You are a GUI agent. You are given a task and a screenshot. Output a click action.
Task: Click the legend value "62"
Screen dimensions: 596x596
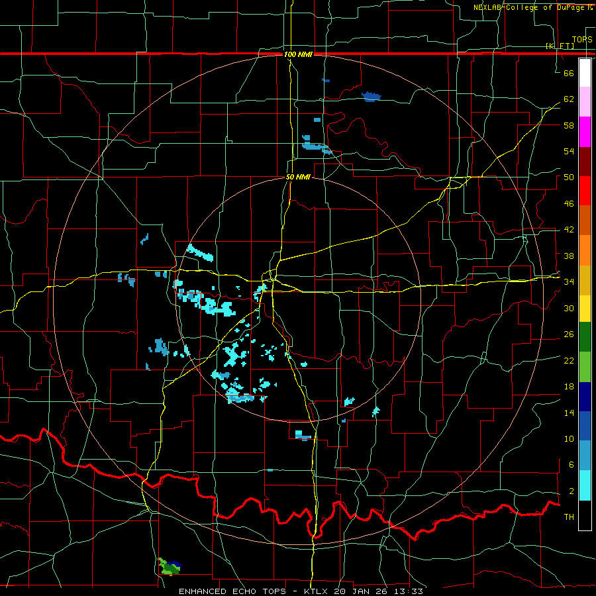tap(569, 99)
